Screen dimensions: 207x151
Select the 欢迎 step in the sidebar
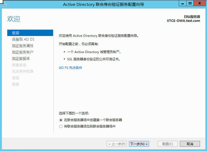(x=30, y=33)
